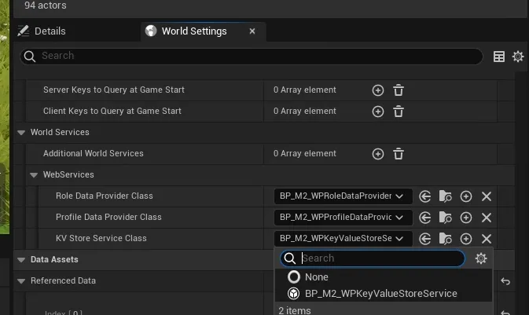Screen dimensions: 529x315
Task: Clear the KV Store Service Class value
Action: 487,239
